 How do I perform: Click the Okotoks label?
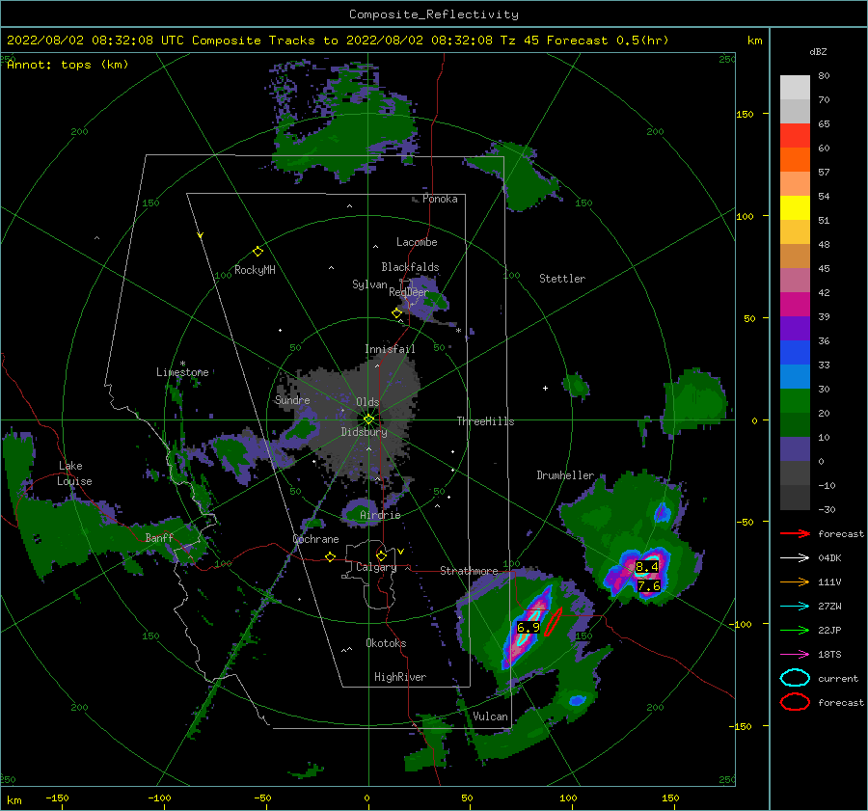coord(386,643)
